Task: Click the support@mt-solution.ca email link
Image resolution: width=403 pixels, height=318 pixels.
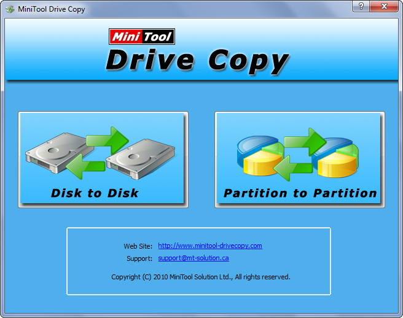Action: pyautogui.click(x=194, y=258)
